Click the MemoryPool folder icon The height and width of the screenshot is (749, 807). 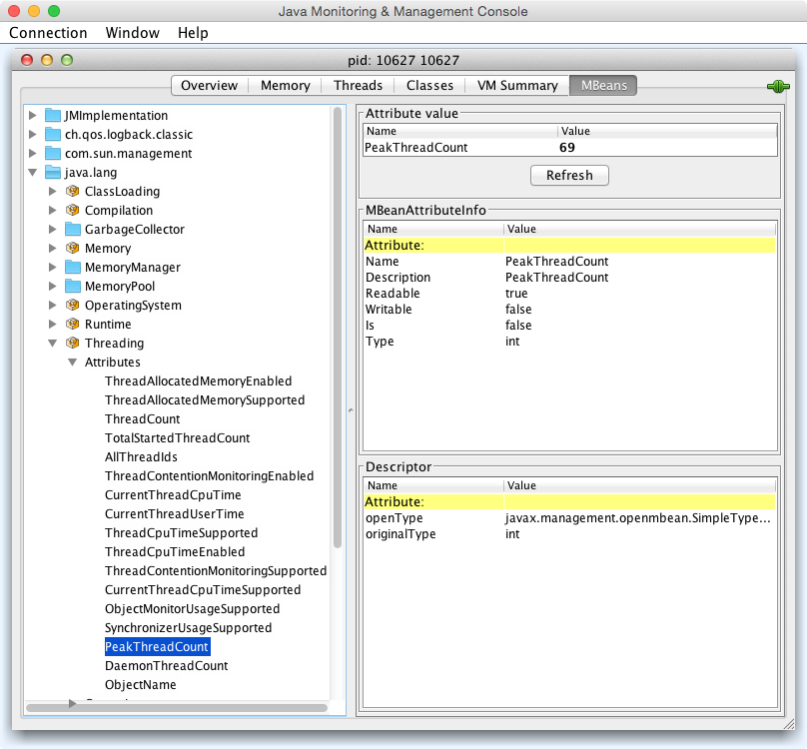[72, 287]
